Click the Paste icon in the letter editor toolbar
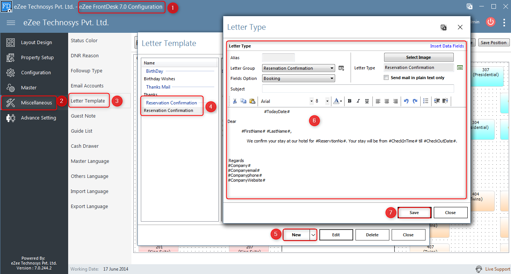 [x=252, y=101]
